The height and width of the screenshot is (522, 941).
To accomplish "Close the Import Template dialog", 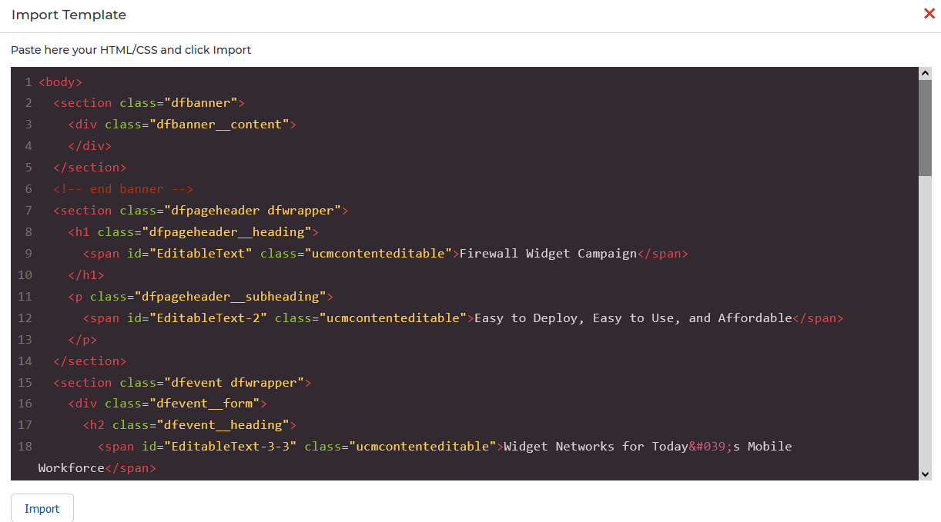I will (929, 14).
